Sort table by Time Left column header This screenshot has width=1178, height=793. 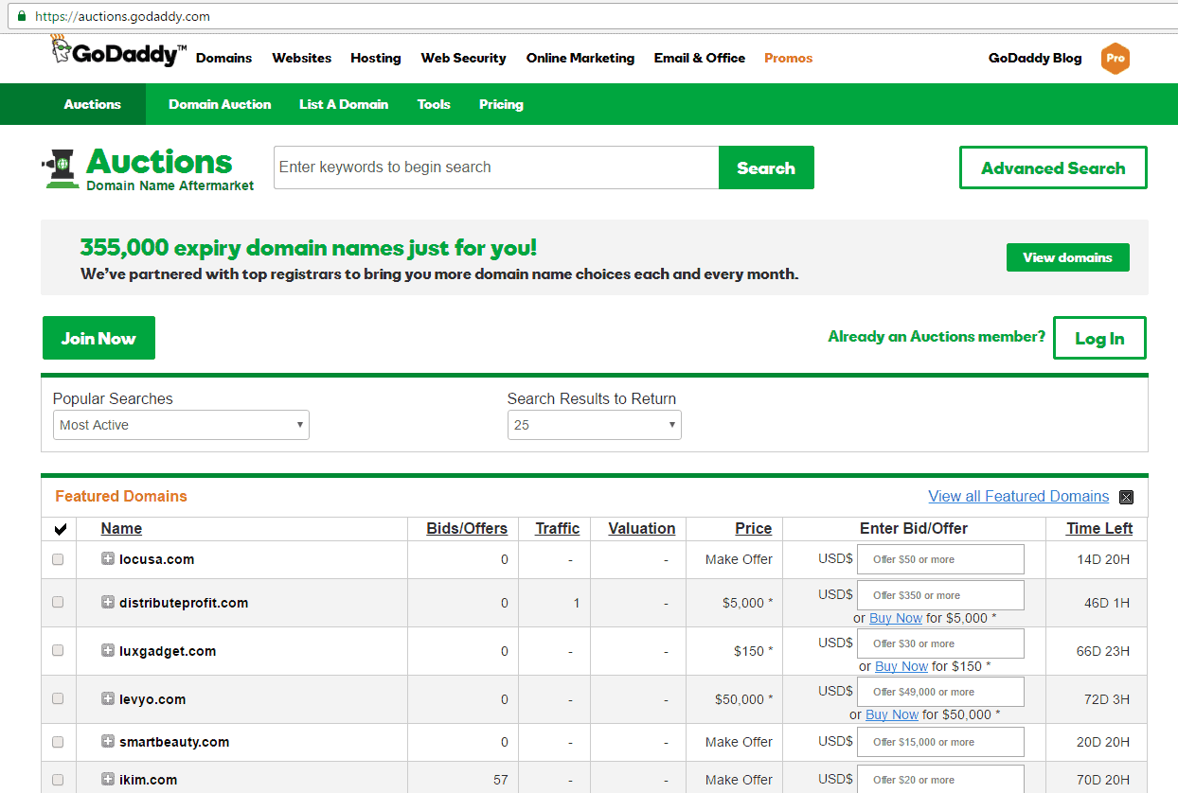1099,528
